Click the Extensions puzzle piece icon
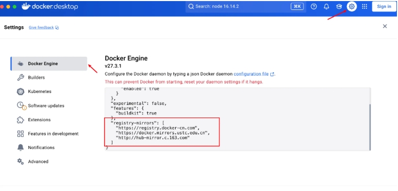The image size is (398, 191). tap(21, 120)
